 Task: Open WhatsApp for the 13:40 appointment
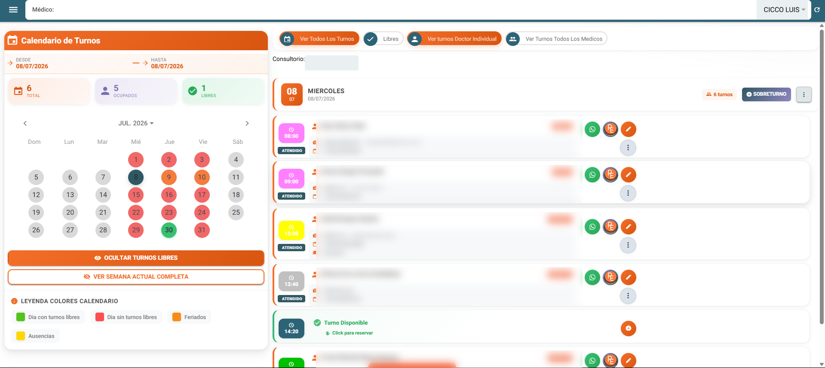(592, 277)
